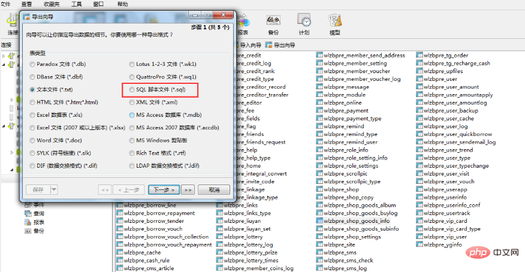Click table icon of wlzbpre_shop
The image size is (525, 272).
319,189
